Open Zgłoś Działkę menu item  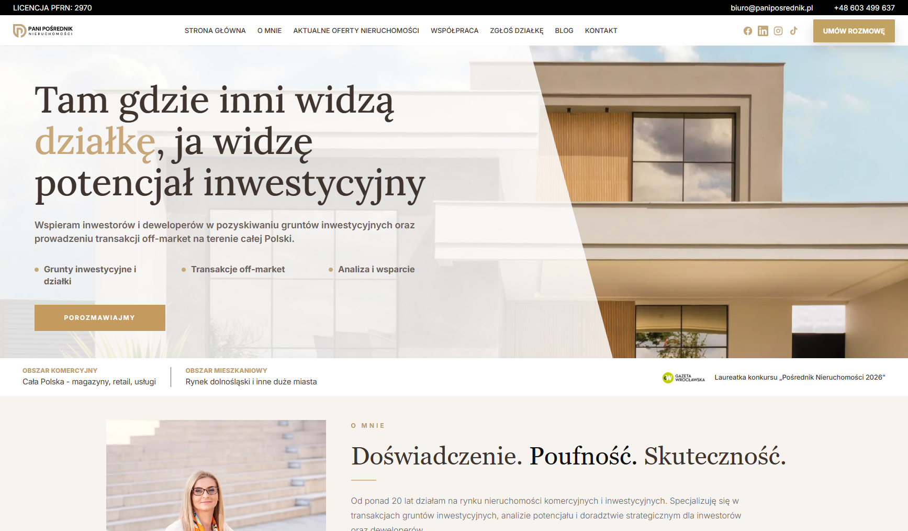click(x=517, y=31)
